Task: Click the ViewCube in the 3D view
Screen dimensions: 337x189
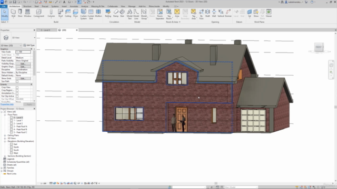Action: coord(319,47)
